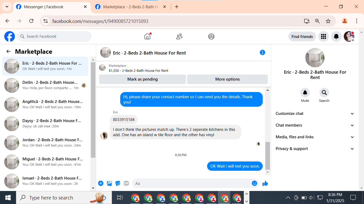Click the 'OK Wait i will text you soon.' bubble

point(235,166)
